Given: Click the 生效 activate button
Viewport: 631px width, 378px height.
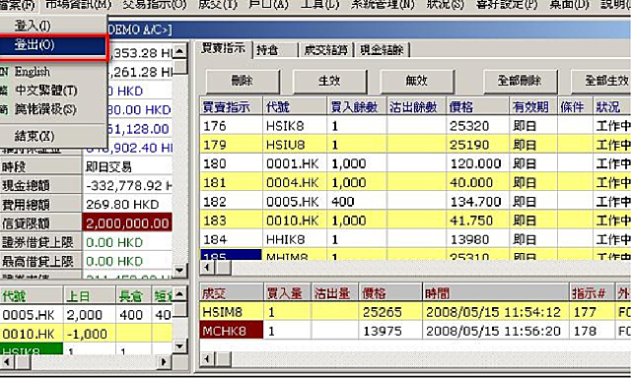Looking at the screenshot, I should 330,81.
